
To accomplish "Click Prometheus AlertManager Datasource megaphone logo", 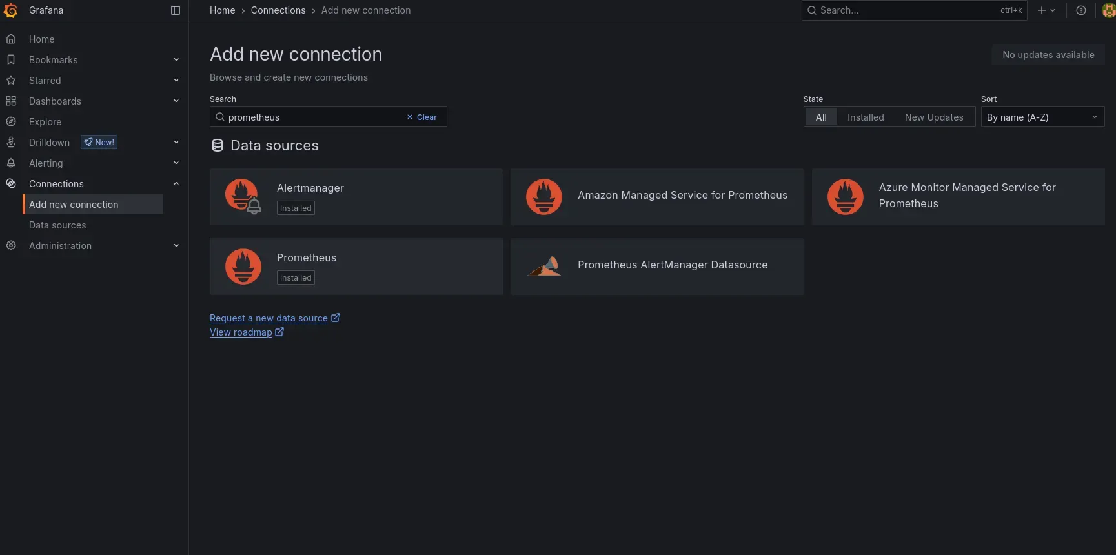I will 544,266.
